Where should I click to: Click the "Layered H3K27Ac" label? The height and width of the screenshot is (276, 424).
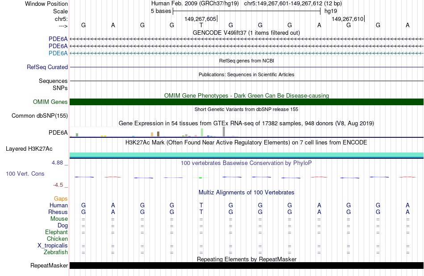click(29, 149)
